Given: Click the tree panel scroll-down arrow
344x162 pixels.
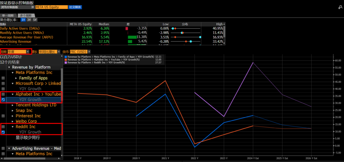Looking at the screenshot, I should point(62,155).
